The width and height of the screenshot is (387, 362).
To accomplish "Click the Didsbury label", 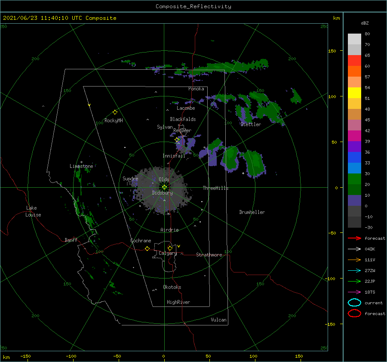I will point(162,193).
